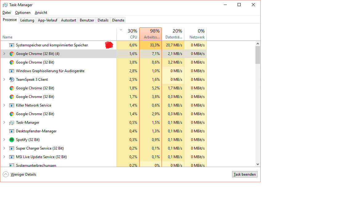Click the Windows Graphisolierung process icon
Viewport: 355px width, 199px height.
point(11,71)
